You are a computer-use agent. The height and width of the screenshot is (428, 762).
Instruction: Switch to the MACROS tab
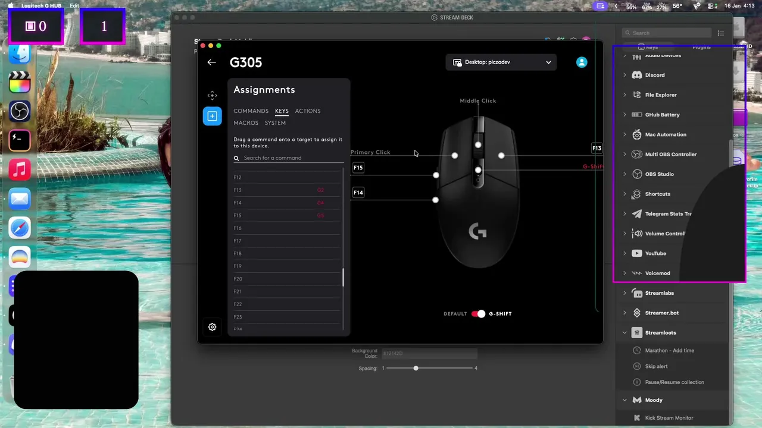246,123
